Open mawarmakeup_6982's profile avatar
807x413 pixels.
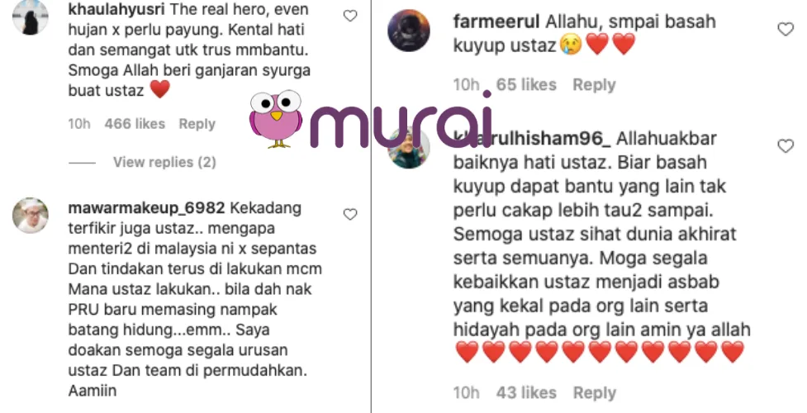31,216
